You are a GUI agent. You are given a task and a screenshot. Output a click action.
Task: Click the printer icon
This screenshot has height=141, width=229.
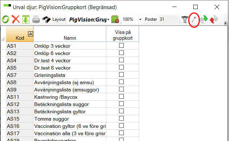pos(36,19)
